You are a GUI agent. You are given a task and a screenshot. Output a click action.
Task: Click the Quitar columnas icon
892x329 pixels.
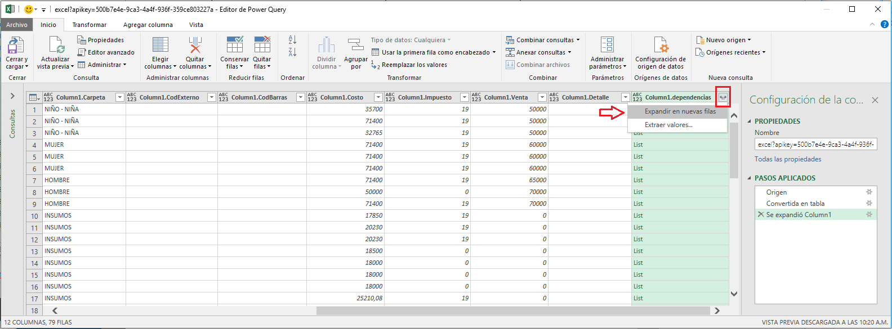click(x=195, y=46)
